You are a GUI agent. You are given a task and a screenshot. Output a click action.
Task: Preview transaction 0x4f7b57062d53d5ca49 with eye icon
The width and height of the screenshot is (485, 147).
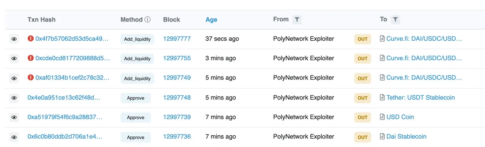[14, 39]
